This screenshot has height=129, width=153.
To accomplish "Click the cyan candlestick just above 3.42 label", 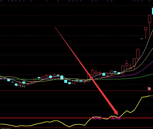I will (16, 84).
